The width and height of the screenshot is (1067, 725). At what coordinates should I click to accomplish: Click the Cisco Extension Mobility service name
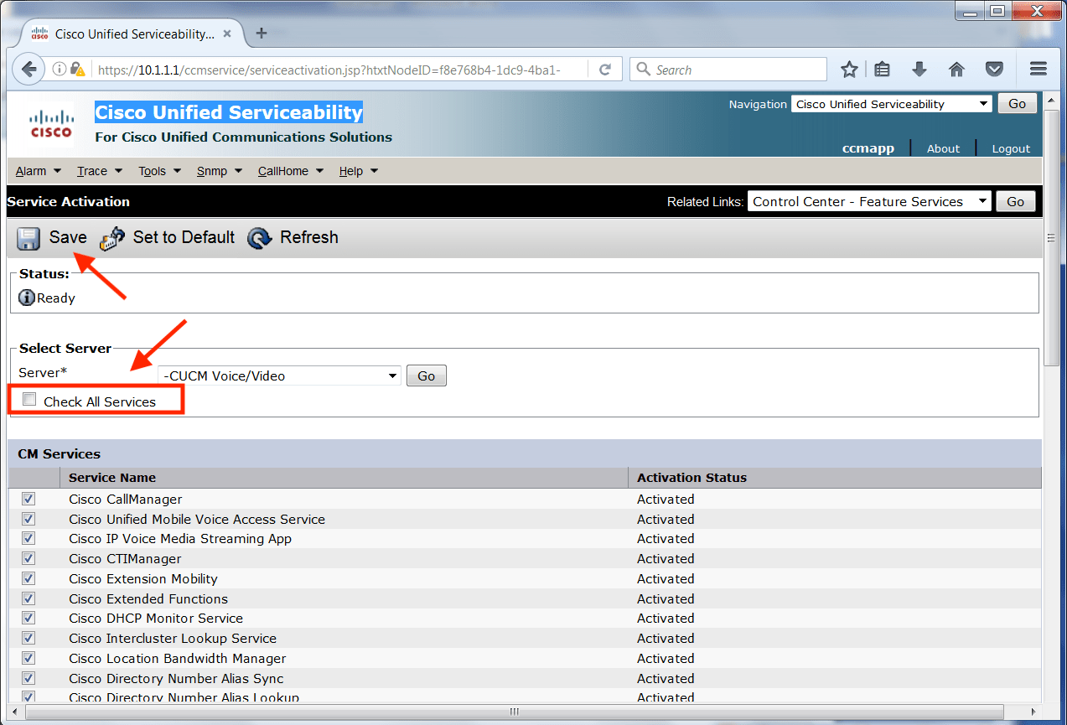click(x=143, y=578)
